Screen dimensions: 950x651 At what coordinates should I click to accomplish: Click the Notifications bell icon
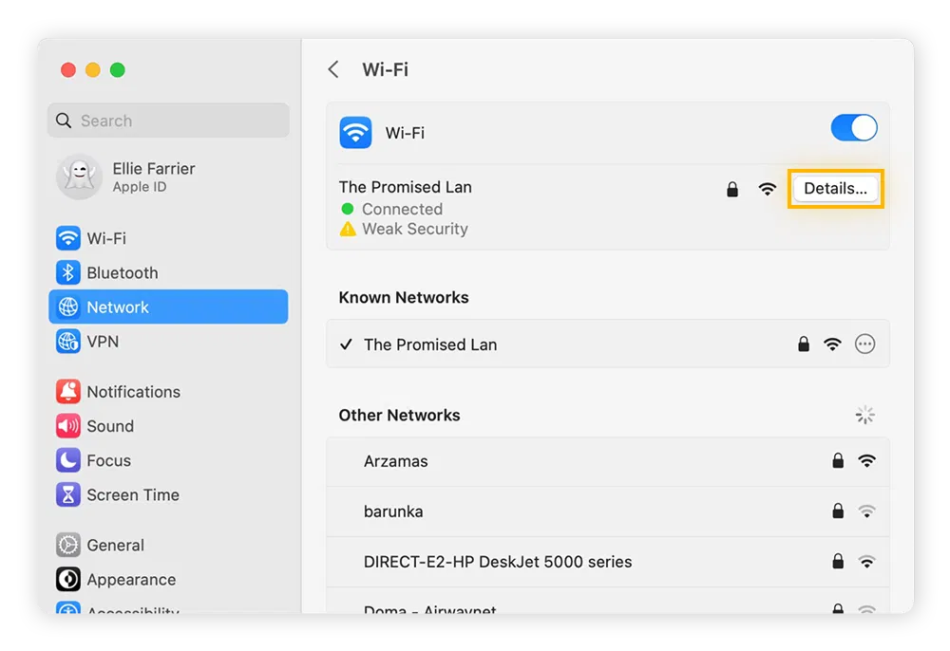[x=67, y=391]
